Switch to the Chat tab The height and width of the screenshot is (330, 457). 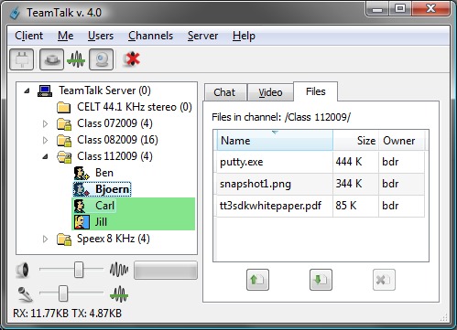click(x=225, y=92)
